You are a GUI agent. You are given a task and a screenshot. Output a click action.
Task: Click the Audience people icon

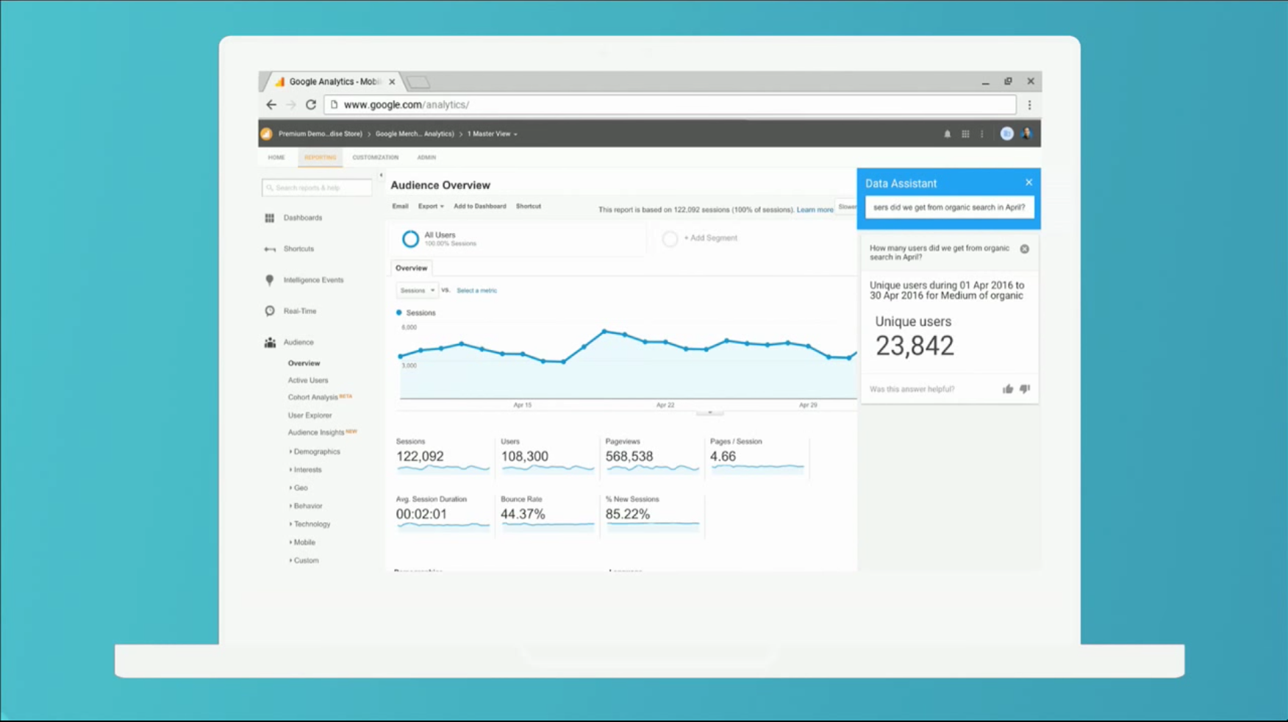pos(270,343)
